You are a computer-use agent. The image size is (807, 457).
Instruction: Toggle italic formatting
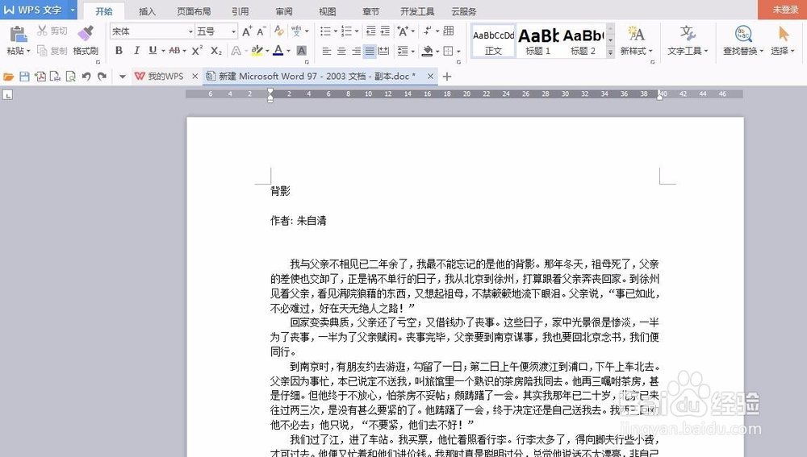point(136,51)
